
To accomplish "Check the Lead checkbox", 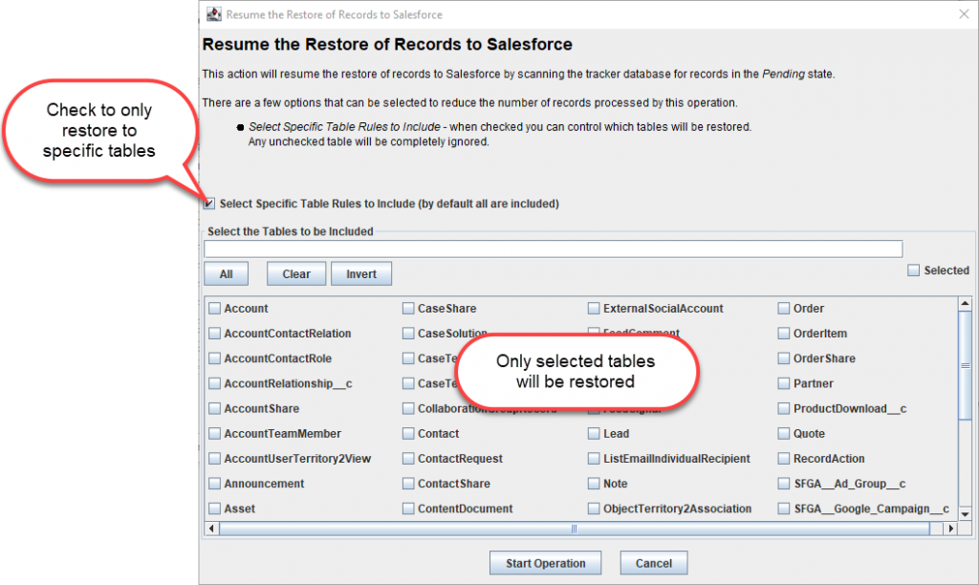I will pyautogui.click(x=594, y=433).
